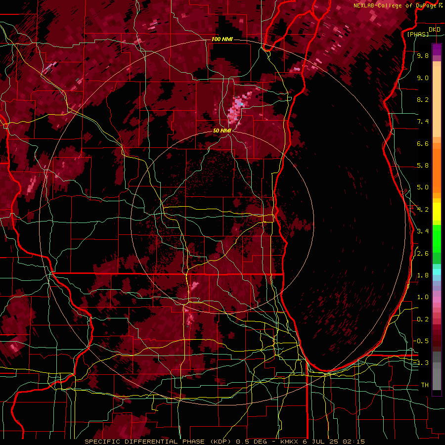This screenshot has height=445, width=445.
Task: Click the TH threshold label
Action: [425, 385]
